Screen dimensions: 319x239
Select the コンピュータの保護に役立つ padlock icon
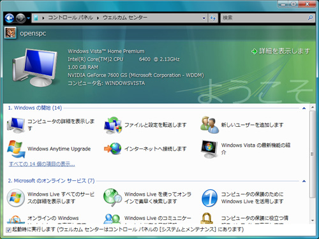[x=207, y=219]
